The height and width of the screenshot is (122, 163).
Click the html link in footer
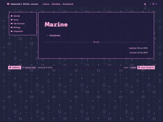click(126, 67)
